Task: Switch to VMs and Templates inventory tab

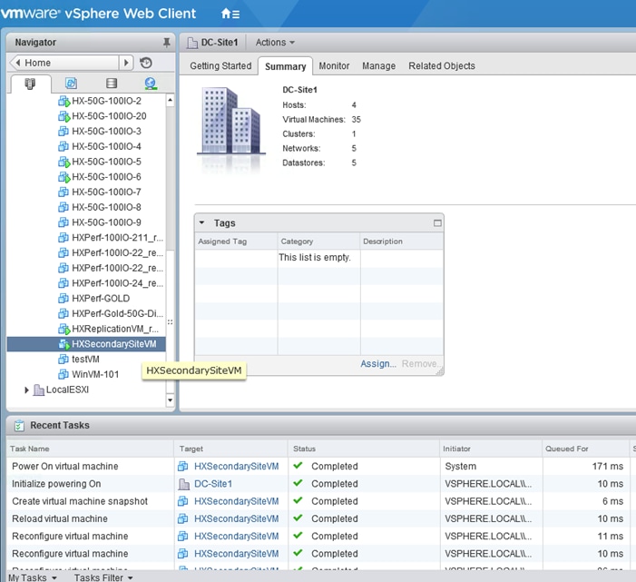Action: click(71, 84)
